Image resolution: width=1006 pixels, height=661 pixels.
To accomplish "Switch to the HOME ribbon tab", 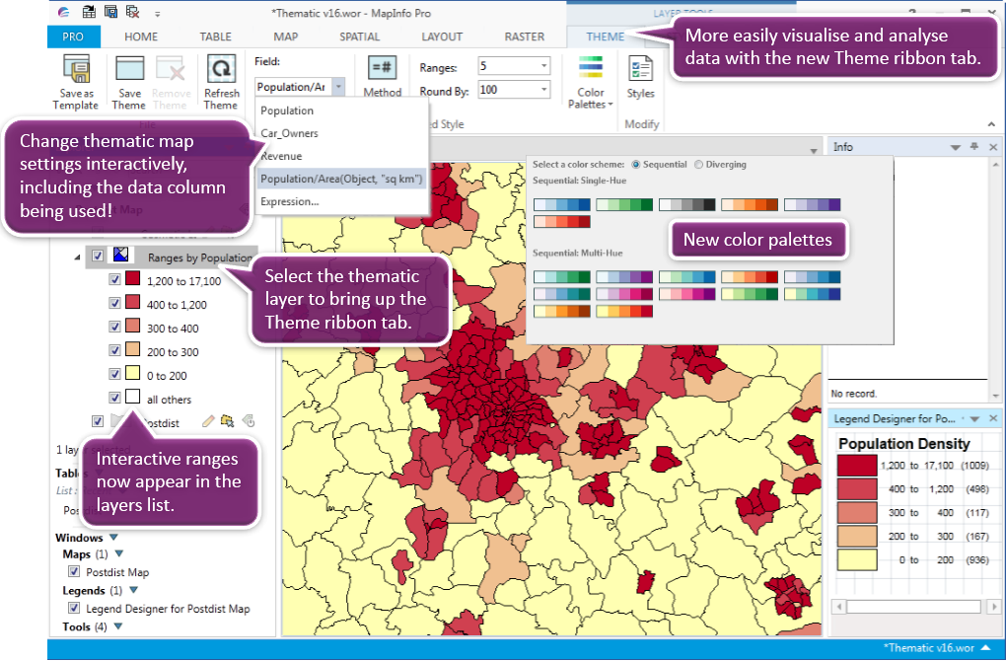I will point(141,37).
